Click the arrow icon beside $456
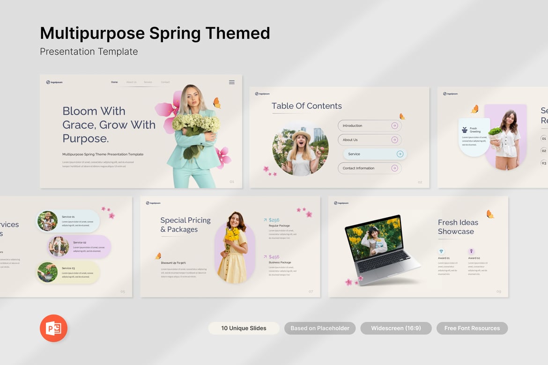 (x=265, y=257)
